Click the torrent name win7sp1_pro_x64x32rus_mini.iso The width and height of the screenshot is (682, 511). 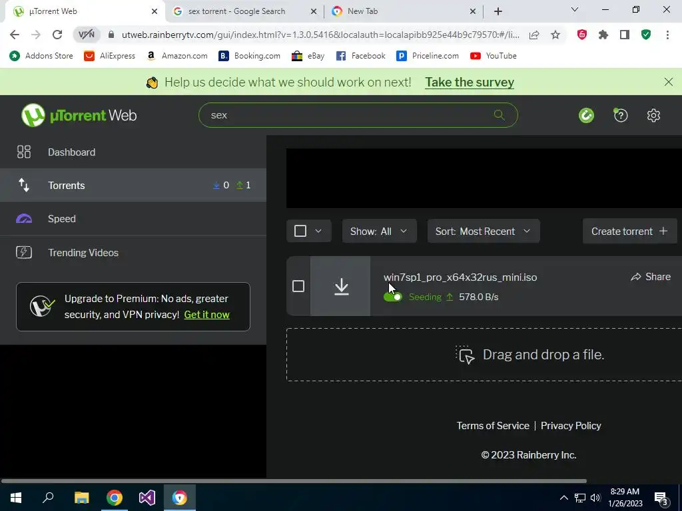[x=460, y=277]
